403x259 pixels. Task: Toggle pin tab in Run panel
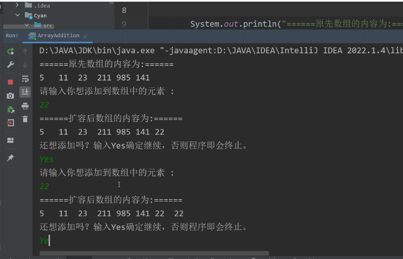click(x=10, y=158)
